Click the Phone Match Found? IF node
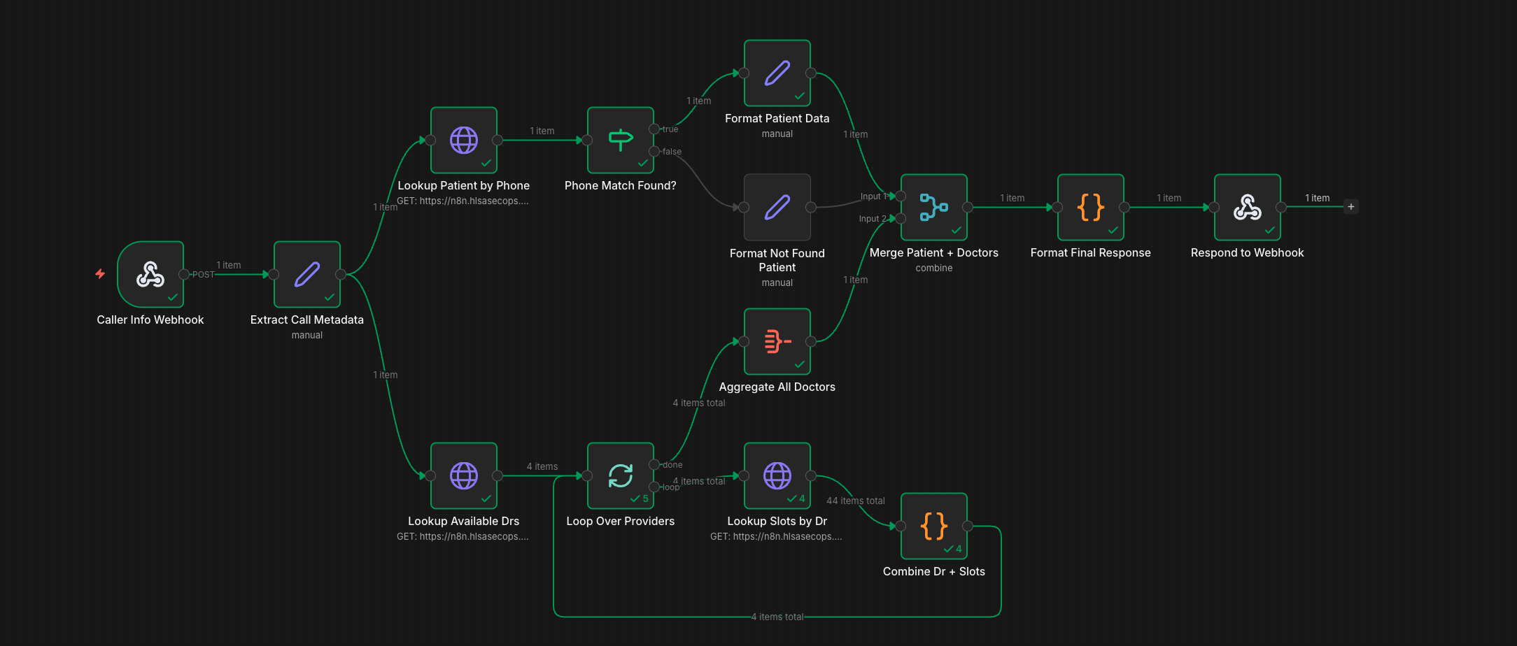 click(620, 140)
